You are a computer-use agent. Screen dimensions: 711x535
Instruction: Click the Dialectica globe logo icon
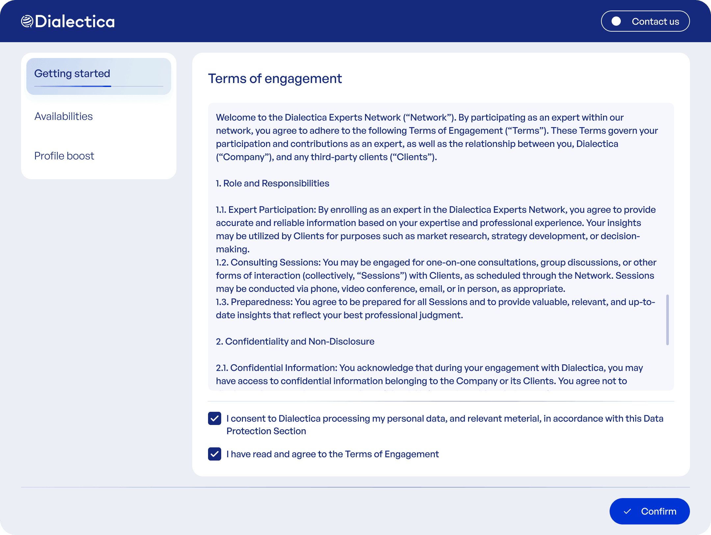(27, 21)
